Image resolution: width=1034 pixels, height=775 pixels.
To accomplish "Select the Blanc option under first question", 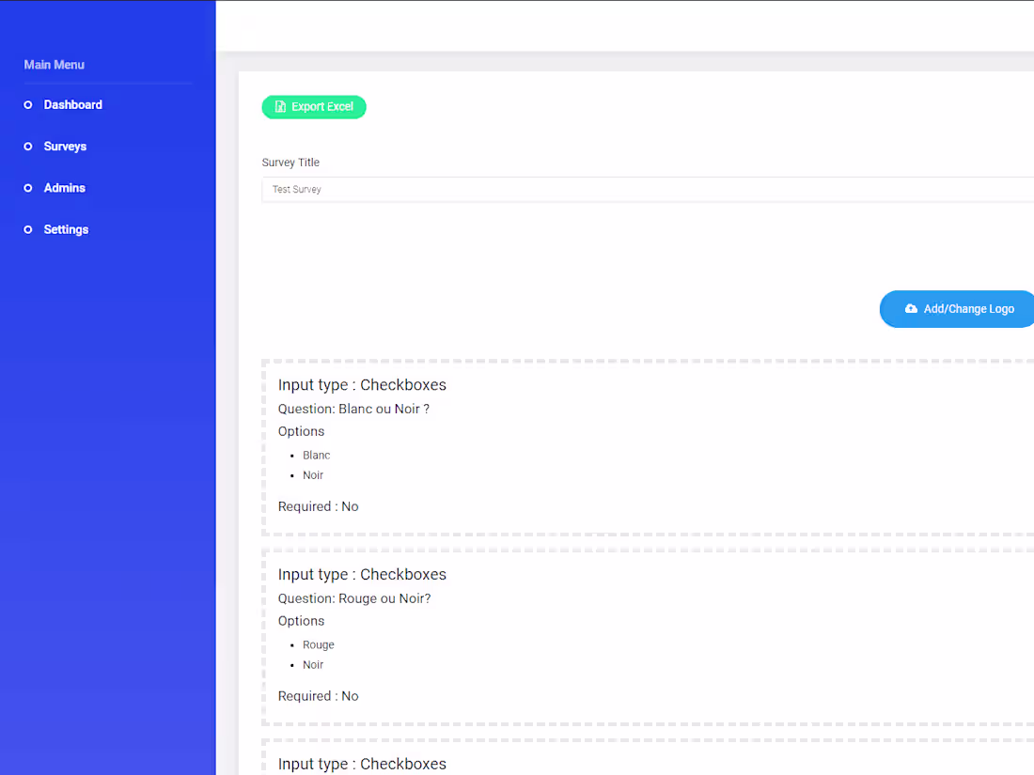I will pos(316,455).
